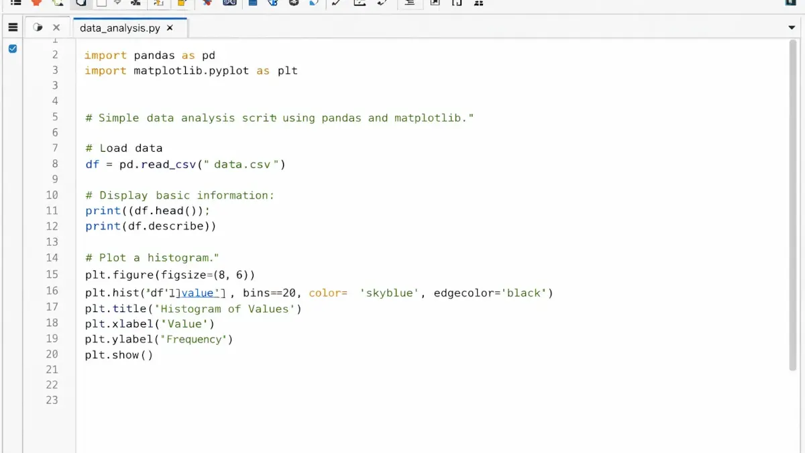Select the unnamed tab with the half-circle icon
This screenshot has width=805, height=453.
(x=38, y=28)
